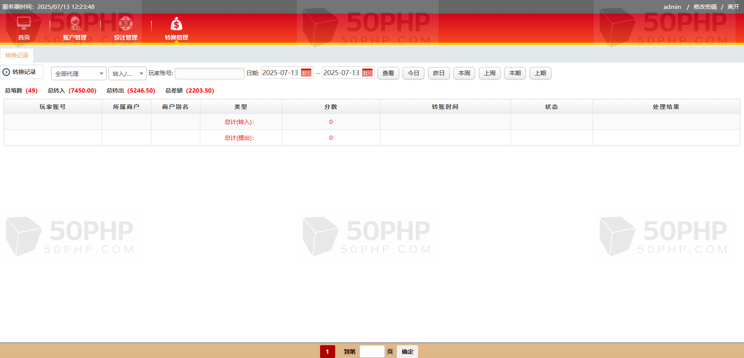Open transfer management money bag icon
The height and width of the screenshot is (358, 744).
tap(176, 24)
